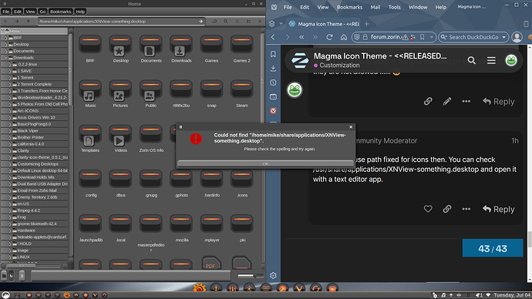Click the Search DuckDuckGo field
532x299 pixels.
coord(473,37)
